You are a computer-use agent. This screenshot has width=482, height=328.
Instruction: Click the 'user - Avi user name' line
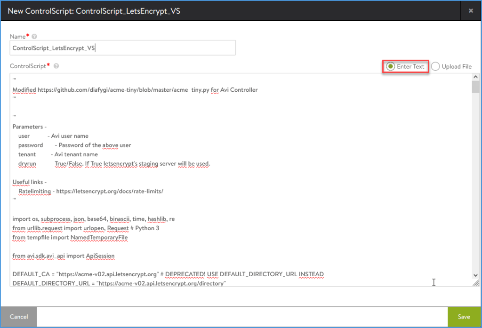pos(53,136)
